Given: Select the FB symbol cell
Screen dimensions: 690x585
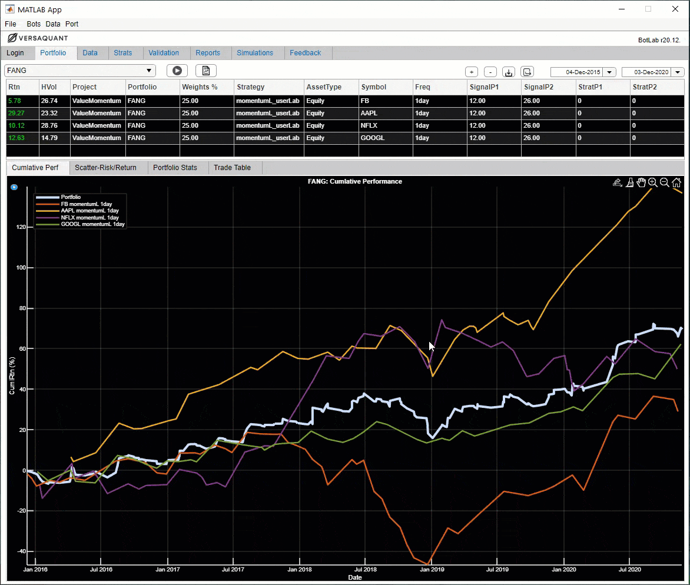Looking at the screenshot, I should 386,101.
